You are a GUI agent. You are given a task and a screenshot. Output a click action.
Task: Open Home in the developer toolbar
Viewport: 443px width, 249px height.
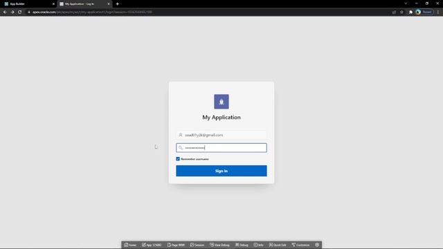130,245
